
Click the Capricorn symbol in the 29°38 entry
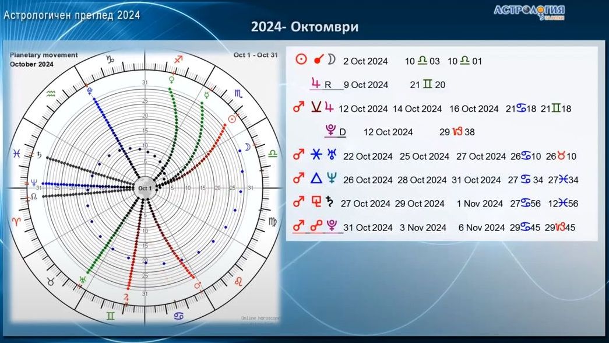point(457,132)
